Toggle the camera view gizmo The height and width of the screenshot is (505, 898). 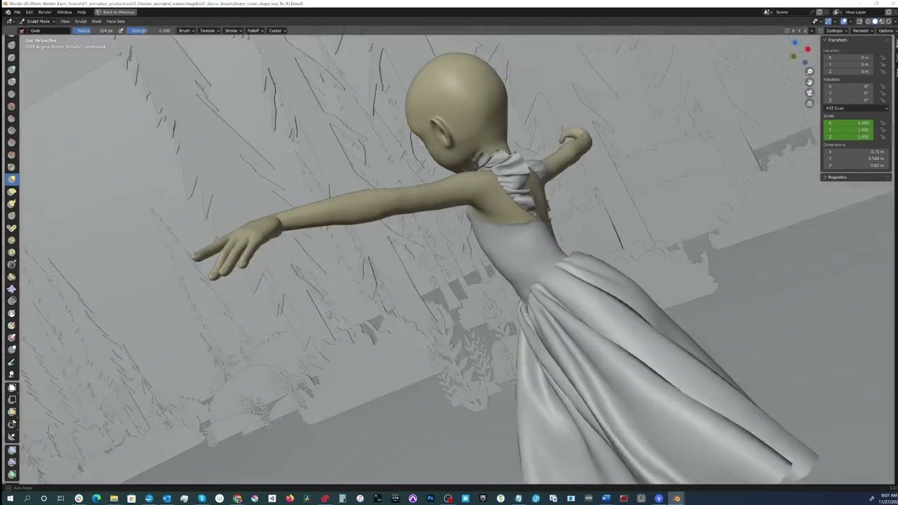pos(810,93)
